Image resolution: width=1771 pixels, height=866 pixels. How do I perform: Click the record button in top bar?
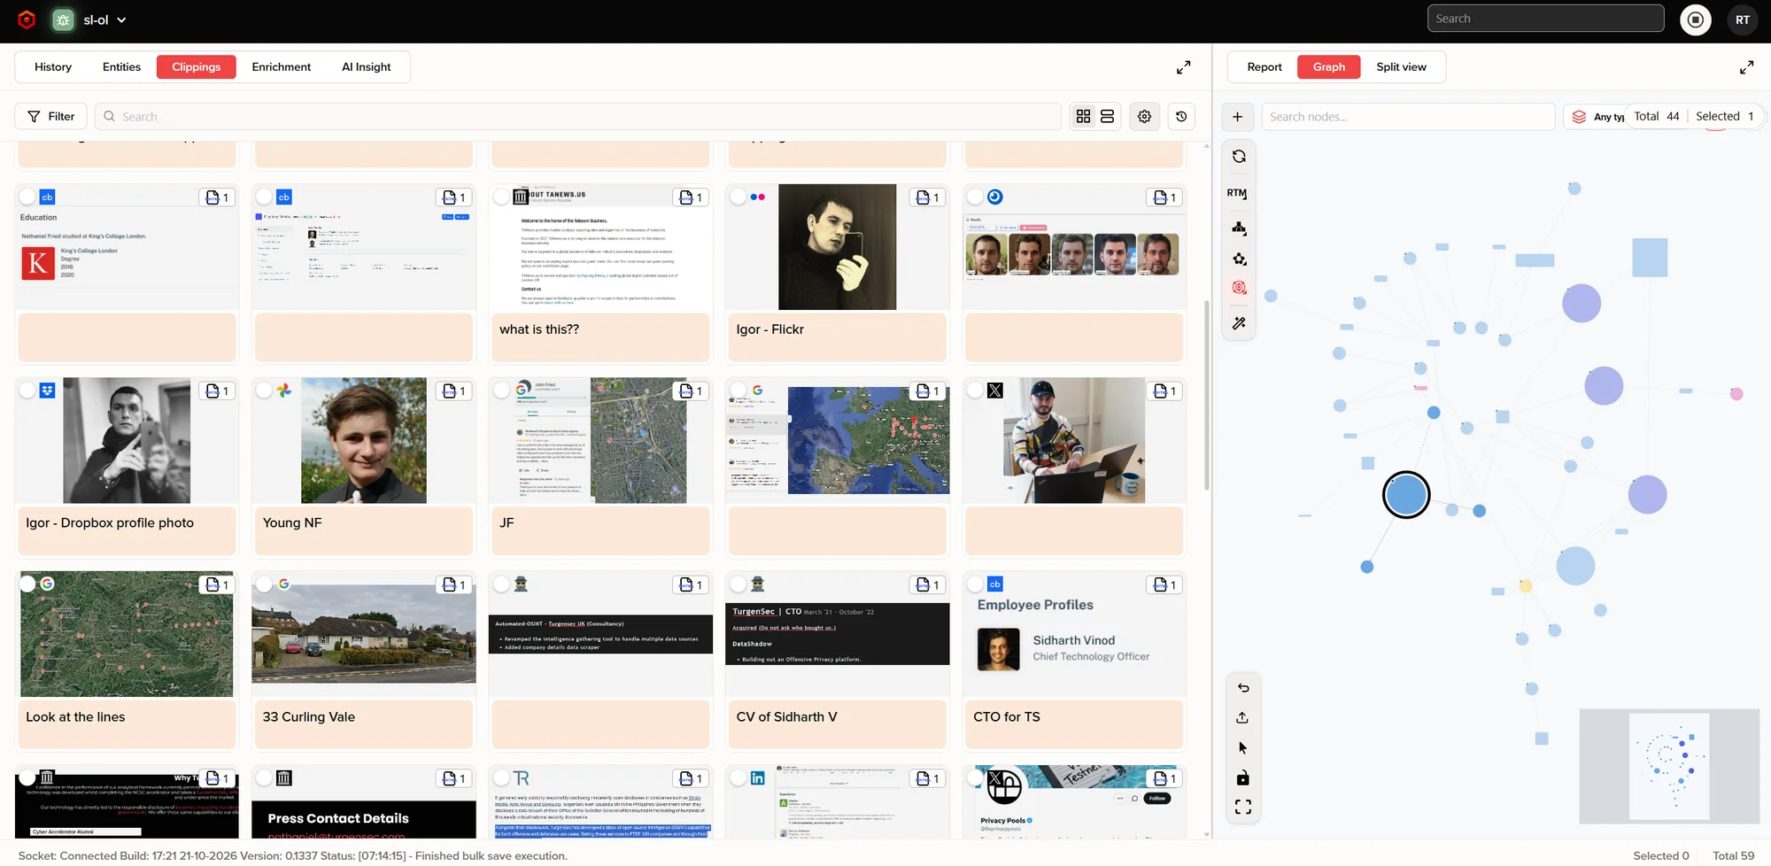click(1696, 19)
